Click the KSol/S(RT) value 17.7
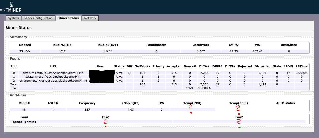This screenshot has width=319, height=138. pos(62,51)
